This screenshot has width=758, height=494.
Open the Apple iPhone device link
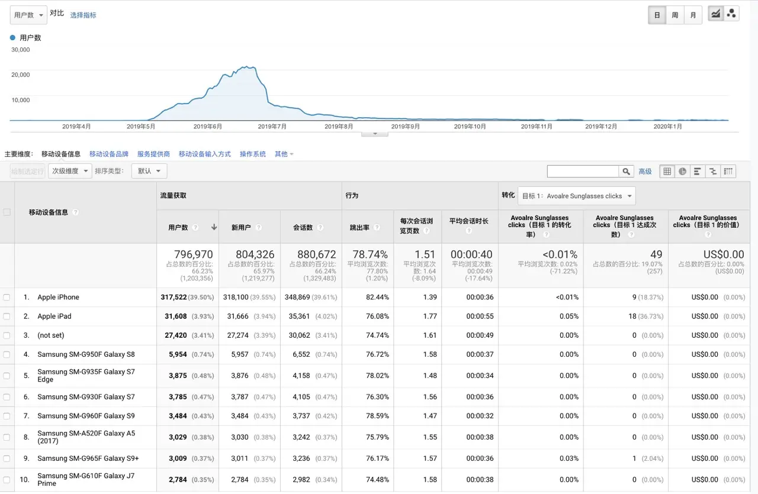pos(58,298)
